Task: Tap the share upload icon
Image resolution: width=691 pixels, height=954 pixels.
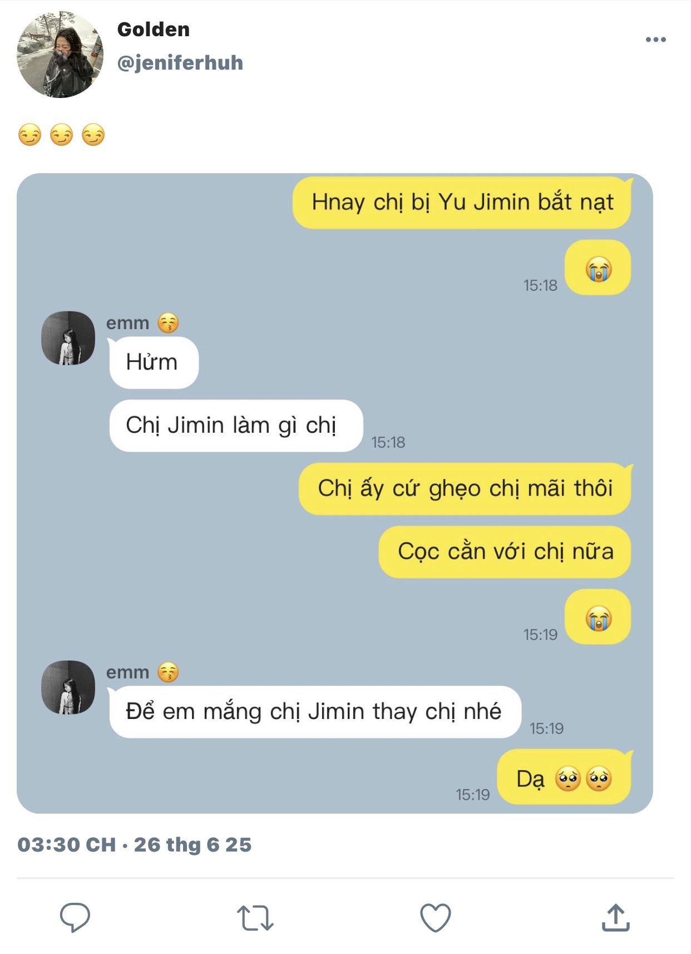Action: [615, 917]
